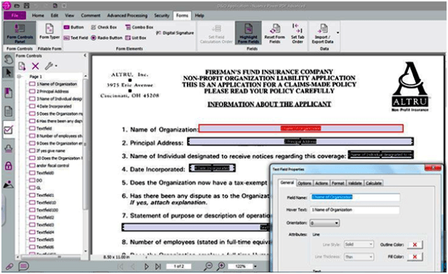Click Reset Form Fields
The image size is (448, 274).
pos(274,34)
